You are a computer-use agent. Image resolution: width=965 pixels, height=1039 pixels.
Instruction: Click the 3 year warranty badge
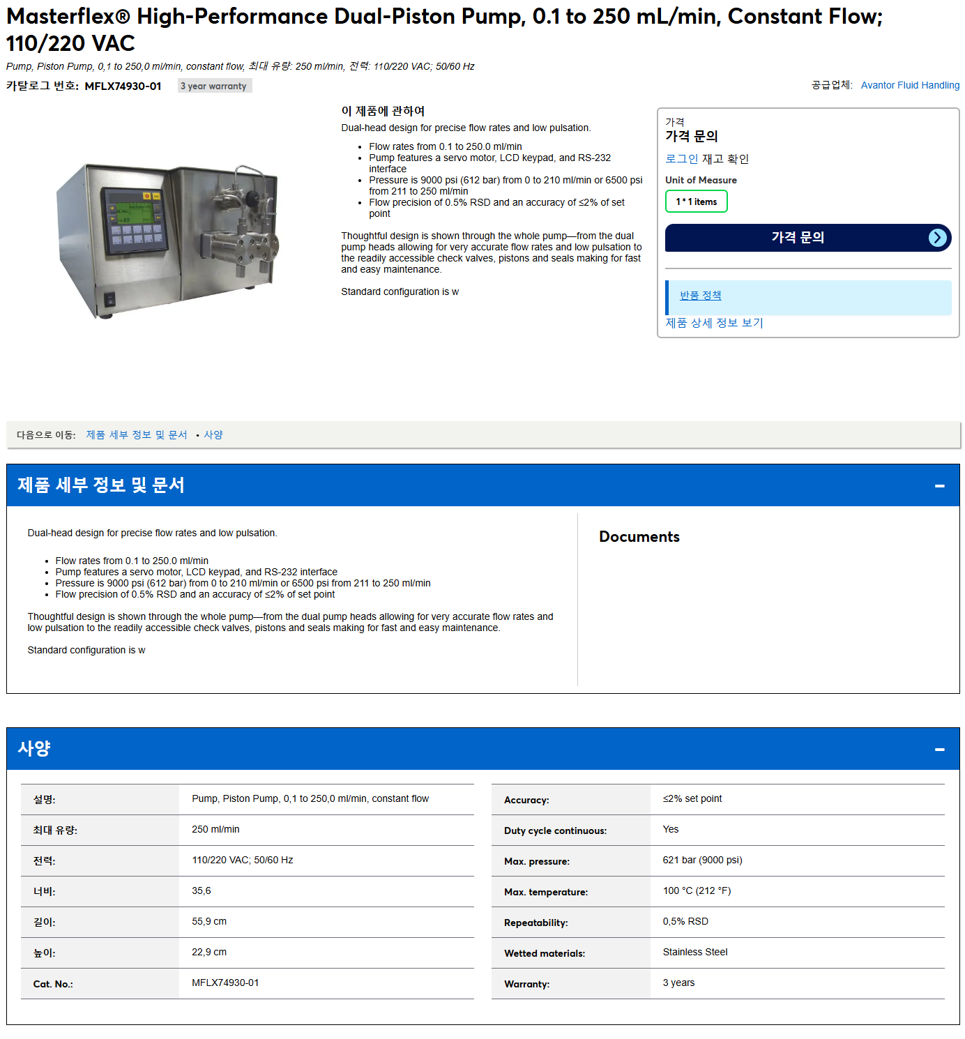click(214, 86)
